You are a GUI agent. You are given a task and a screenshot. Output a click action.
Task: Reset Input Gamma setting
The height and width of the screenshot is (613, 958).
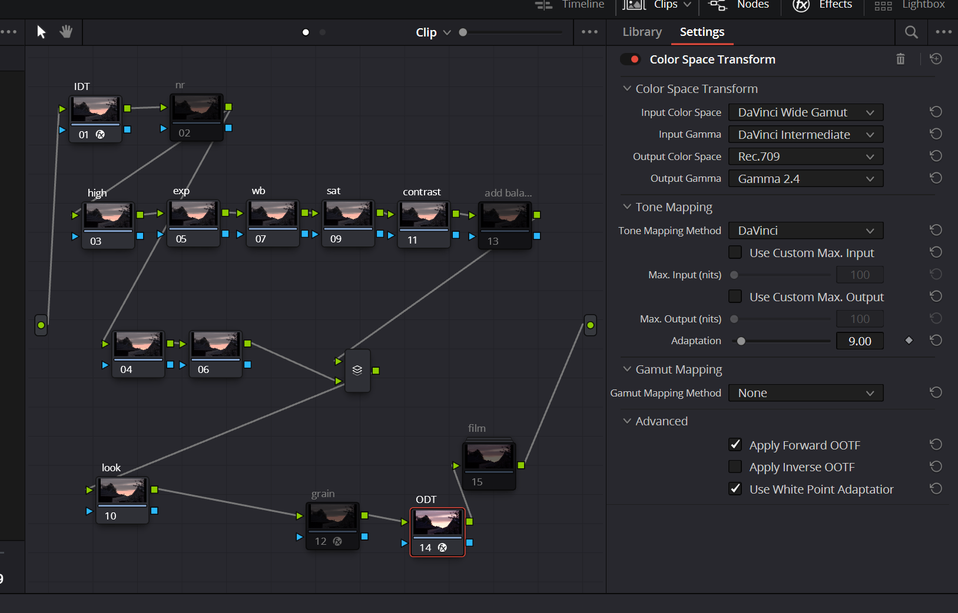tap(936, 134)
